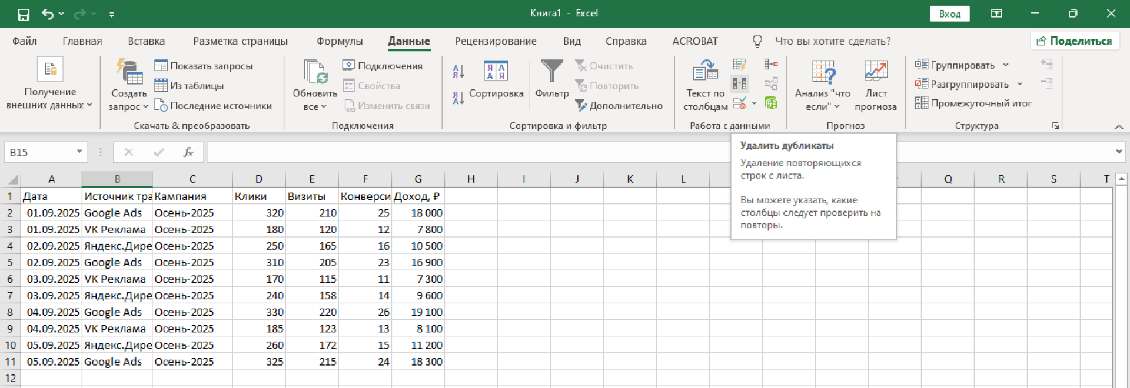
Task: Expand the formula bar using right chevron
Action: (1118, 152)
